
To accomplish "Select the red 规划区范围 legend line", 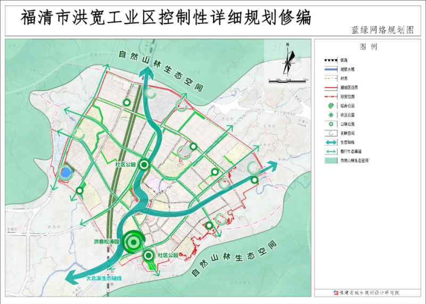I will pyautogui.click(x=330, y=87).
